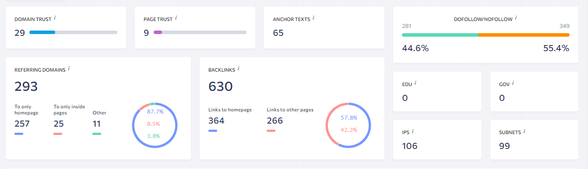The width and height of the screenshot is (588, 169).
Task: Click the blue swatch under 257
Action: click(x=19, y=134)
